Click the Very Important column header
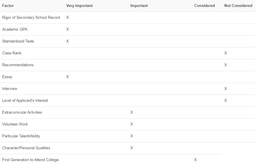 pyautogui.click(x=79, y=5)
